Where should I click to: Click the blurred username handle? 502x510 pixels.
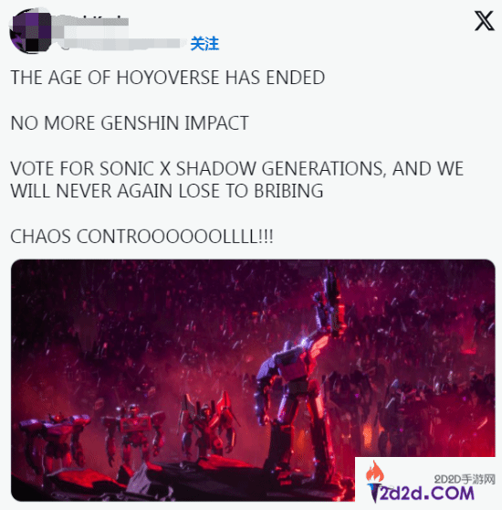pos(121,43)
